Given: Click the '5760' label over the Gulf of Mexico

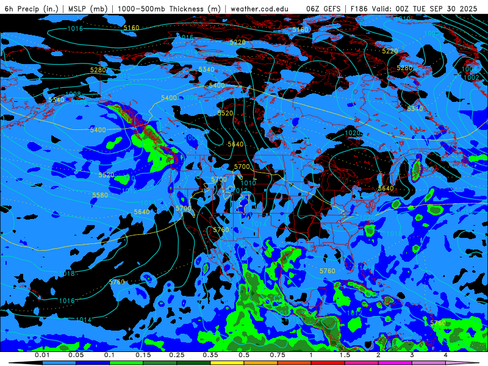Looking at the screenshot, I should [x=328, y=271].
